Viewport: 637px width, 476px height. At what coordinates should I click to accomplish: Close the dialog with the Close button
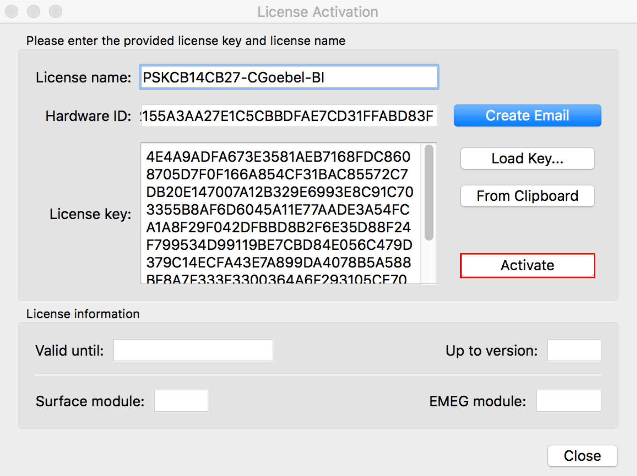click(x=582, y=456)
